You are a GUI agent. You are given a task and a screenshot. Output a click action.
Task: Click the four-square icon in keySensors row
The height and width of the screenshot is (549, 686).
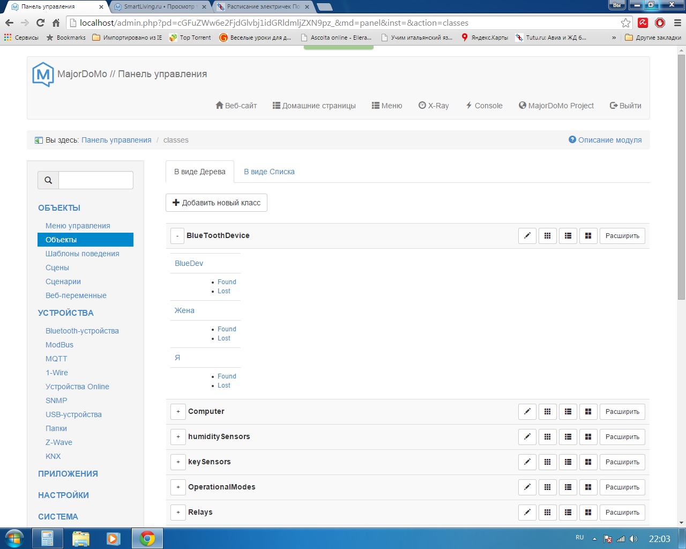click(588, 462)
